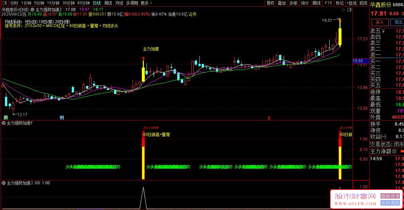Select the 月线 monthly chart tab
404x210 pixels.
pos(119,3)
